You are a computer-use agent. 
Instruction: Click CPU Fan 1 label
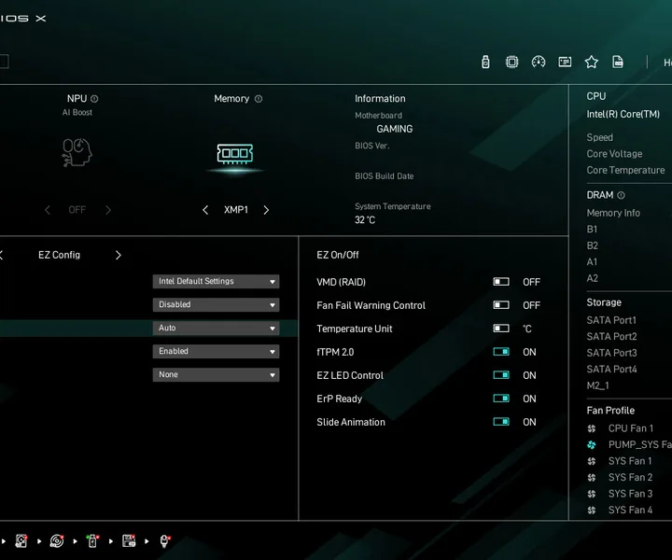(631, 428)
